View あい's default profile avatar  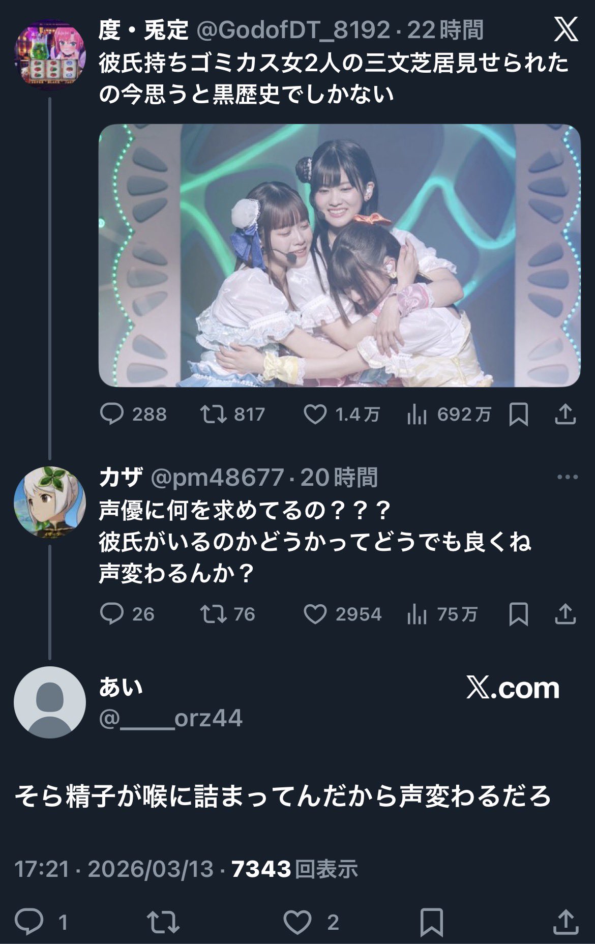tap(49, 702)
